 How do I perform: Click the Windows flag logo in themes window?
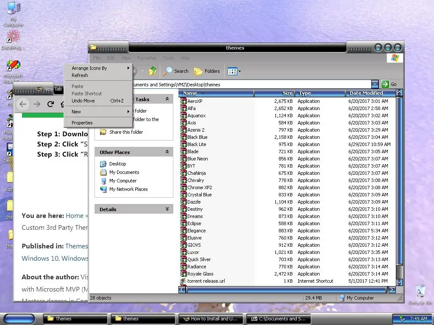(x=395, y=58)
